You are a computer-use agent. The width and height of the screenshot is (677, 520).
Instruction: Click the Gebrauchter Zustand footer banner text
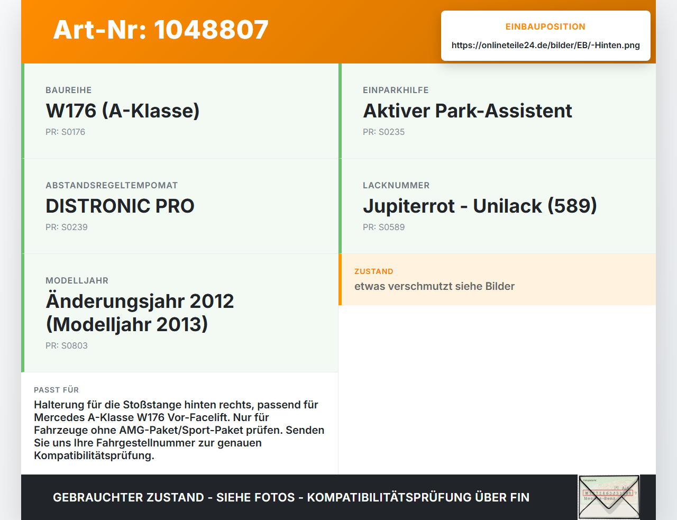[291, 497]
